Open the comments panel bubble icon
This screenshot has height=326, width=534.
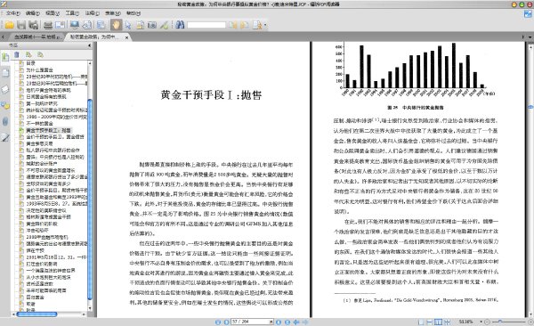coord(5,105)
